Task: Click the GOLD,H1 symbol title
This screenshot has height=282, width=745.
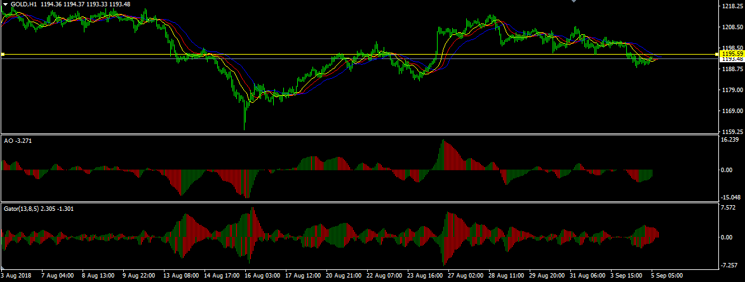Action: click(x=23, y=4)
